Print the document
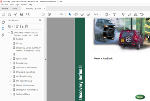The width and height of the screenshot is (150, 101). (21, 14)
